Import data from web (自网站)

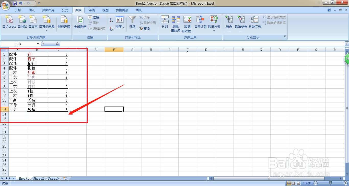(22, 22)
